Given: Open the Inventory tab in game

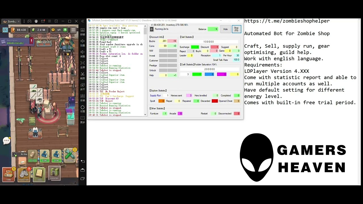Looking at the screenshot, I should (54, 173).
